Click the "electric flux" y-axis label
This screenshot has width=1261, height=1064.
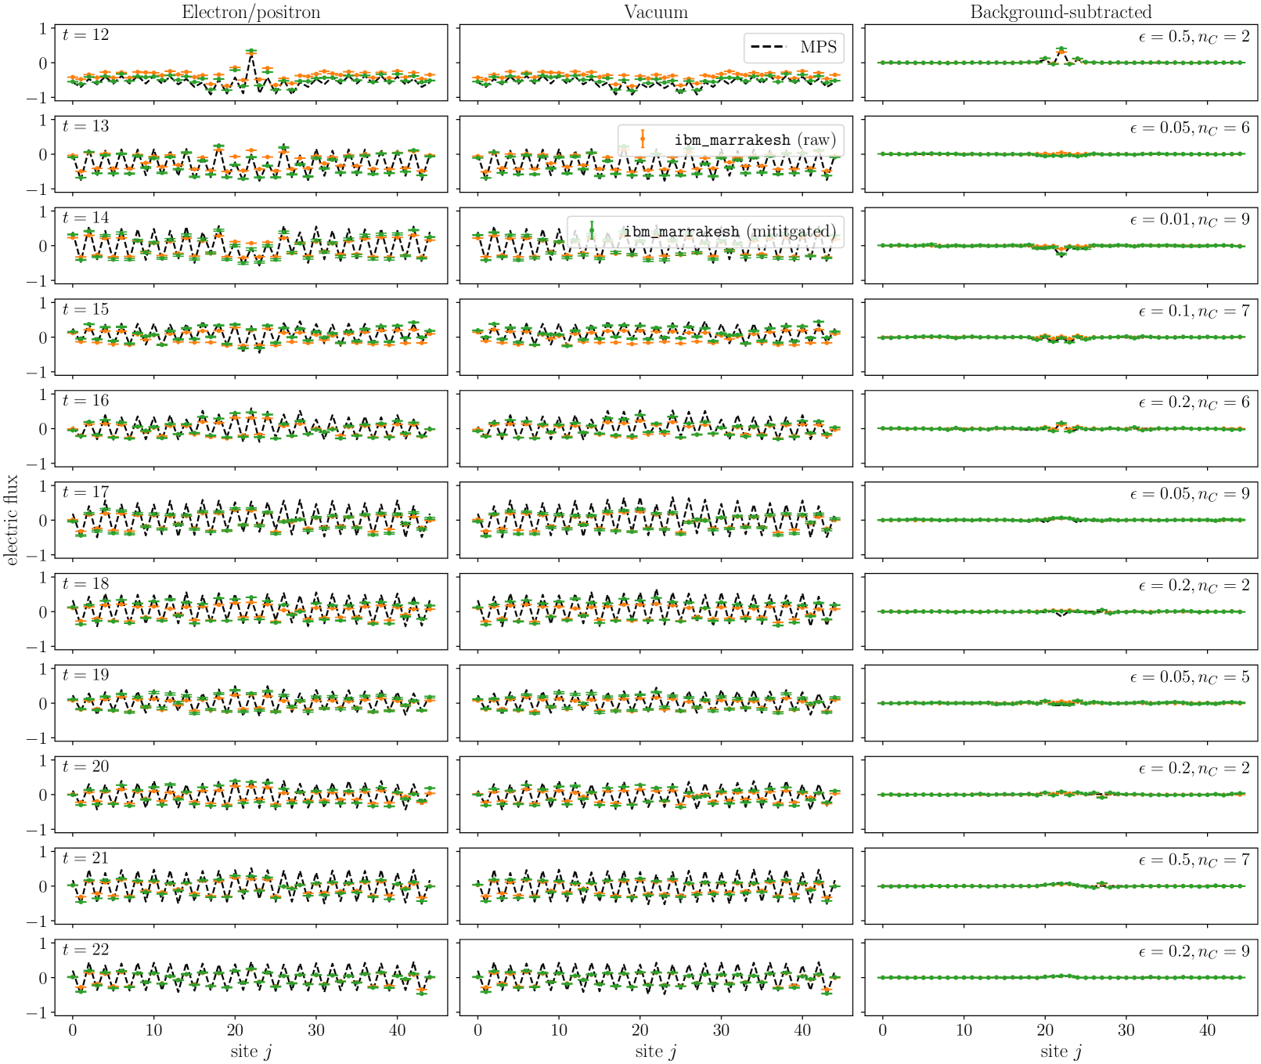pyautogui.click(x=12, y=519)
